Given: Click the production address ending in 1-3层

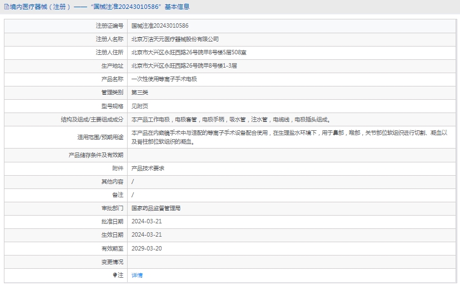Looking at the screenshot, I should click(184, 66).
